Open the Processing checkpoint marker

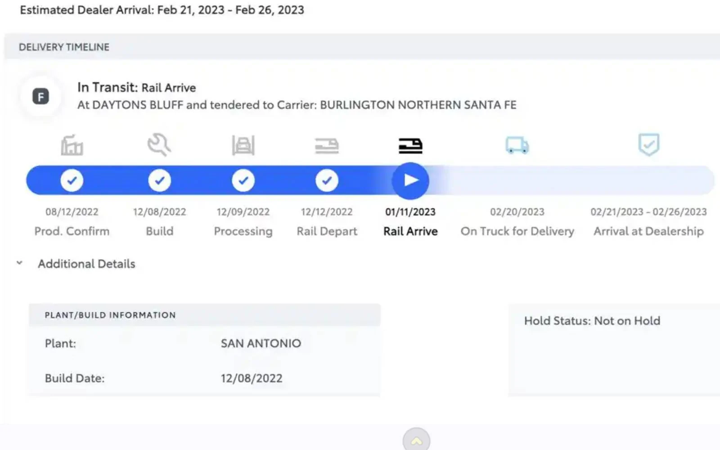click(243, 180)
